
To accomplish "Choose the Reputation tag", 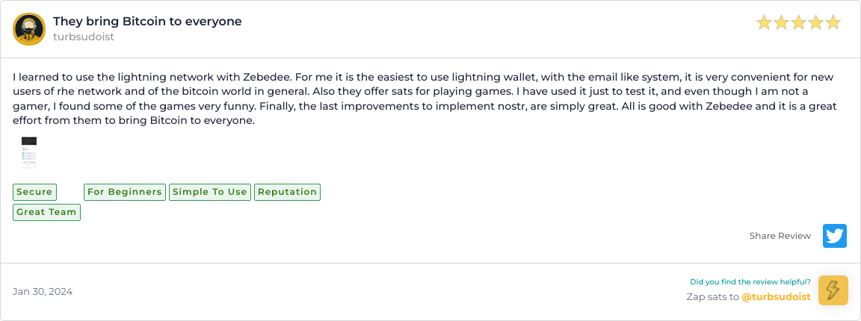I will pyautogui.click(x=287, y=192).
